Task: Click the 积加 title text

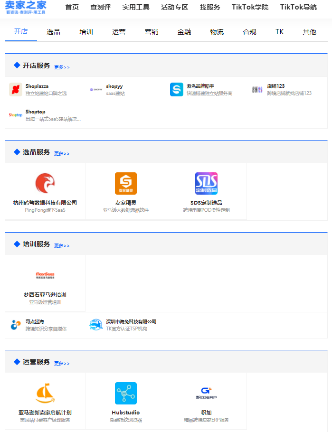Action: click(x=206, y=413)
